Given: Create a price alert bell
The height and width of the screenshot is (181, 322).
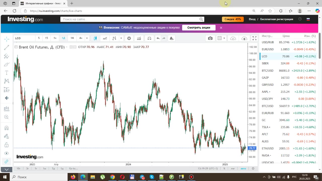Looking at the screenshot, I should click(x=172, y=38).
